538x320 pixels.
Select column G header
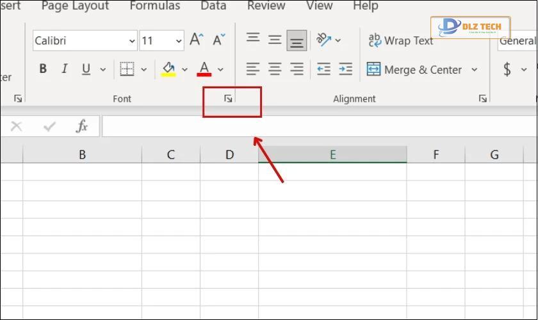pyautogui.click(x=494, y=155)
